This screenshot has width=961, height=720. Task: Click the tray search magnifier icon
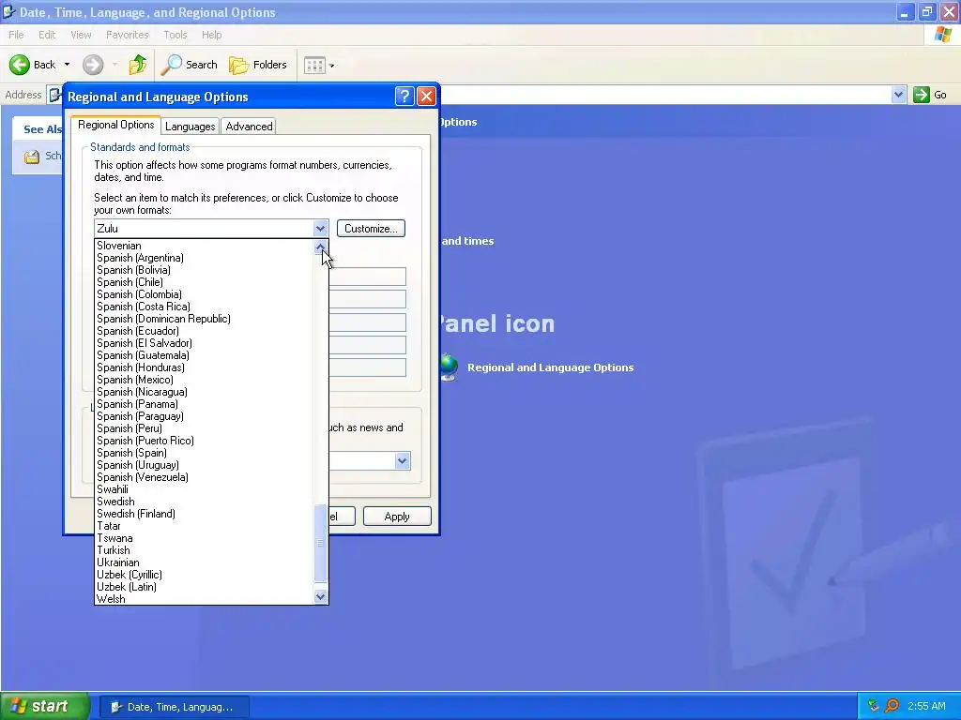tap(892, 706)
